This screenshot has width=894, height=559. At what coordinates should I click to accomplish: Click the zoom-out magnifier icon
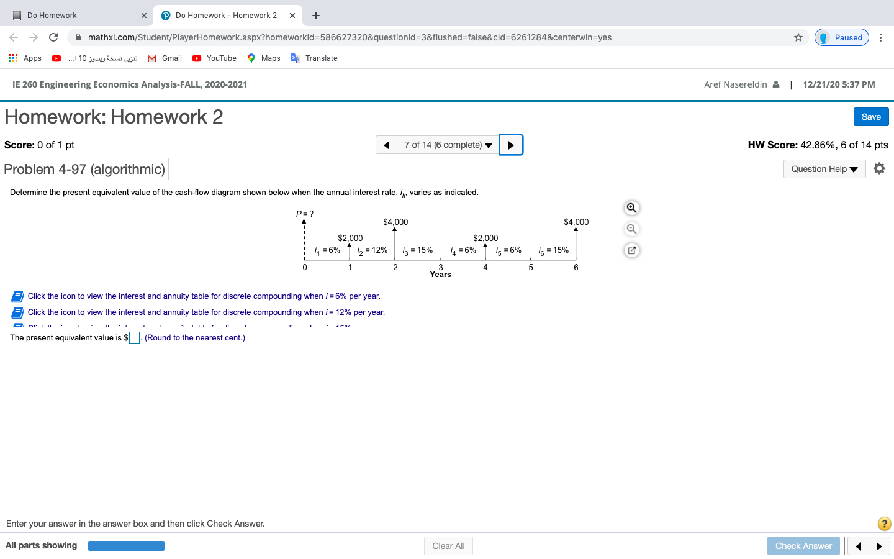click(631, 229)
